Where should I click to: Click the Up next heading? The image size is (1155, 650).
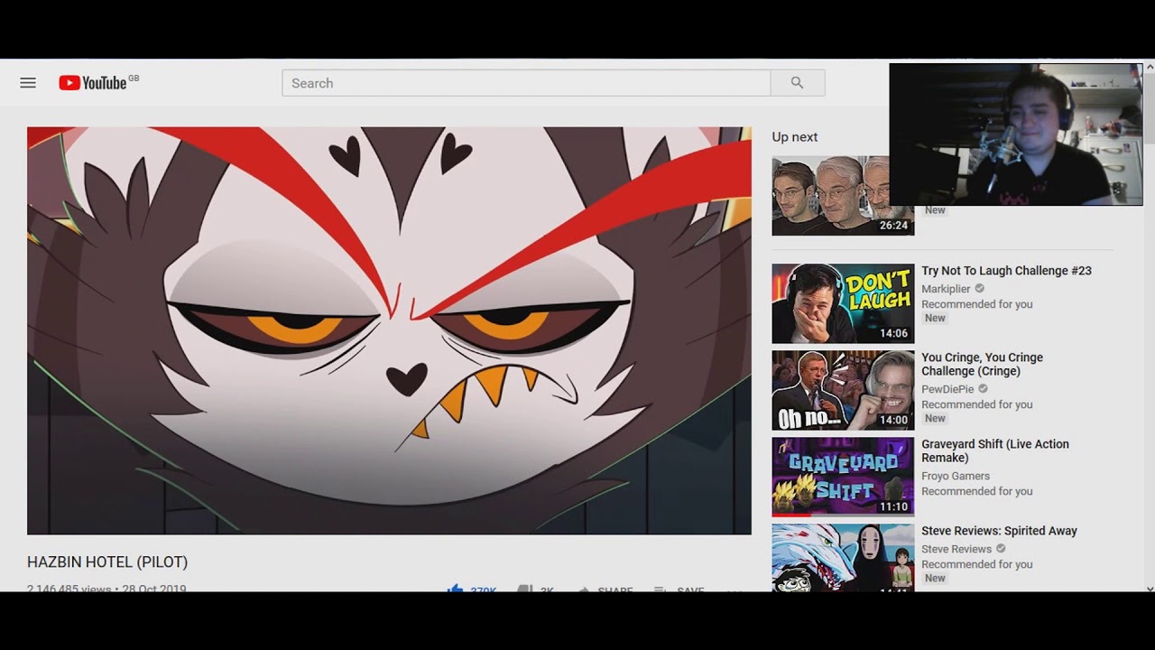[795, 137]
